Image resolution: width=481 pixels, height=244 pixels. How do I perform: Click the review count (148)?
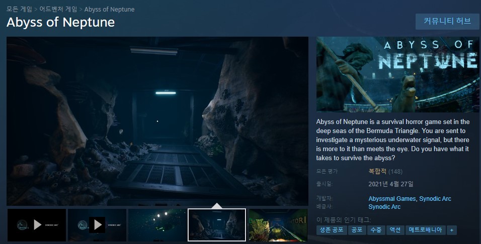[x=395, y=171]
